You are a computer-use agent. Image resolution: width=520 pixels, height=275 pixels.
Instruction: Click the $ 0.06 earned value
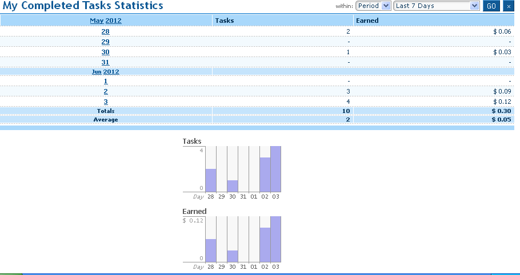502,31
